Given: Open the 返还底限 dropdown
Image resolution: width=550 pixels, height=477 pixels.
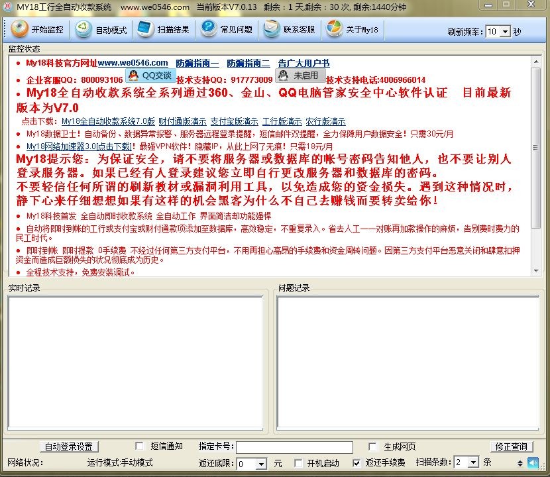Looking at the screenshot, I should pos(261,464).
